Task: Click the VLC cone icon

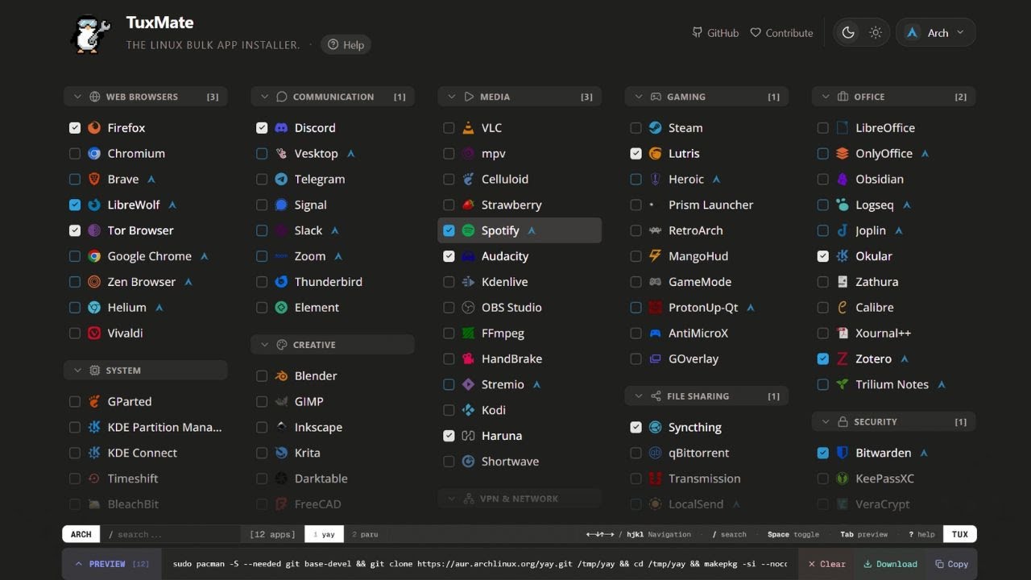Action: 468,128
